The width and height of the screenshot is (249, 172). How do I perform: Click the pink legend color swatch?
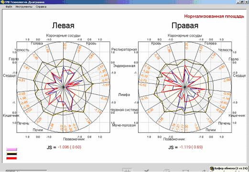click(x=11, y=149)
